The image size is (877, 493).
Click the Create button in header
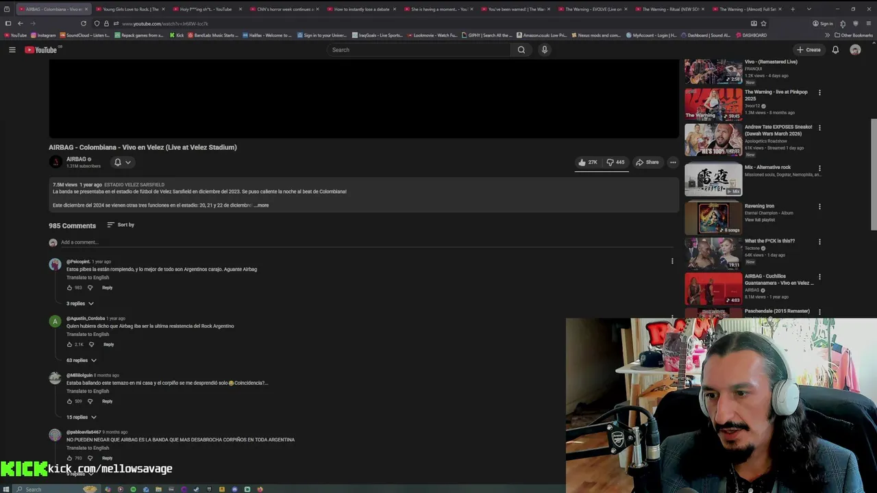pyautogui.click(x=808, y=49)
